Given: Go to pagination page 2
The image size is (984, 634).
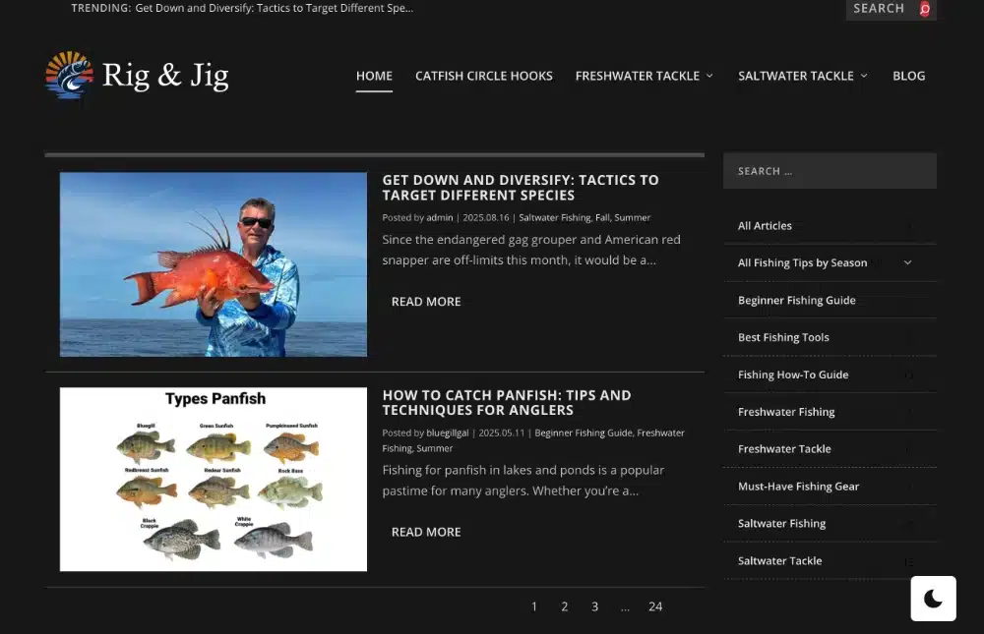Looking at the screenshot, I should (x=564, y=606).
